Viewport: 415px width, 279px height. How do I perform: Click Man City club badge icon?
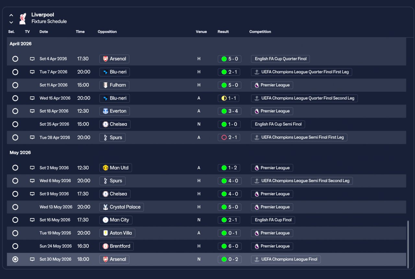click(x=105, y=220)
